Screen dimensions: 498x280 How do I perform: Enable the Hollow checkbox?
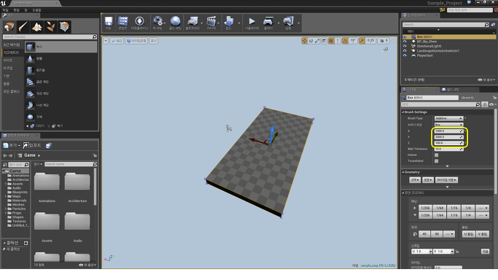[x=436, y=155]
